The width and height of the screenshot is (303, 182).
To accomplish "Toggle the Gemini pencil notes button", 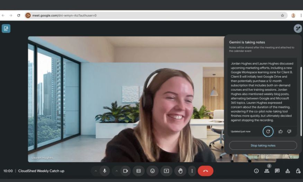I will coord(298,28).
